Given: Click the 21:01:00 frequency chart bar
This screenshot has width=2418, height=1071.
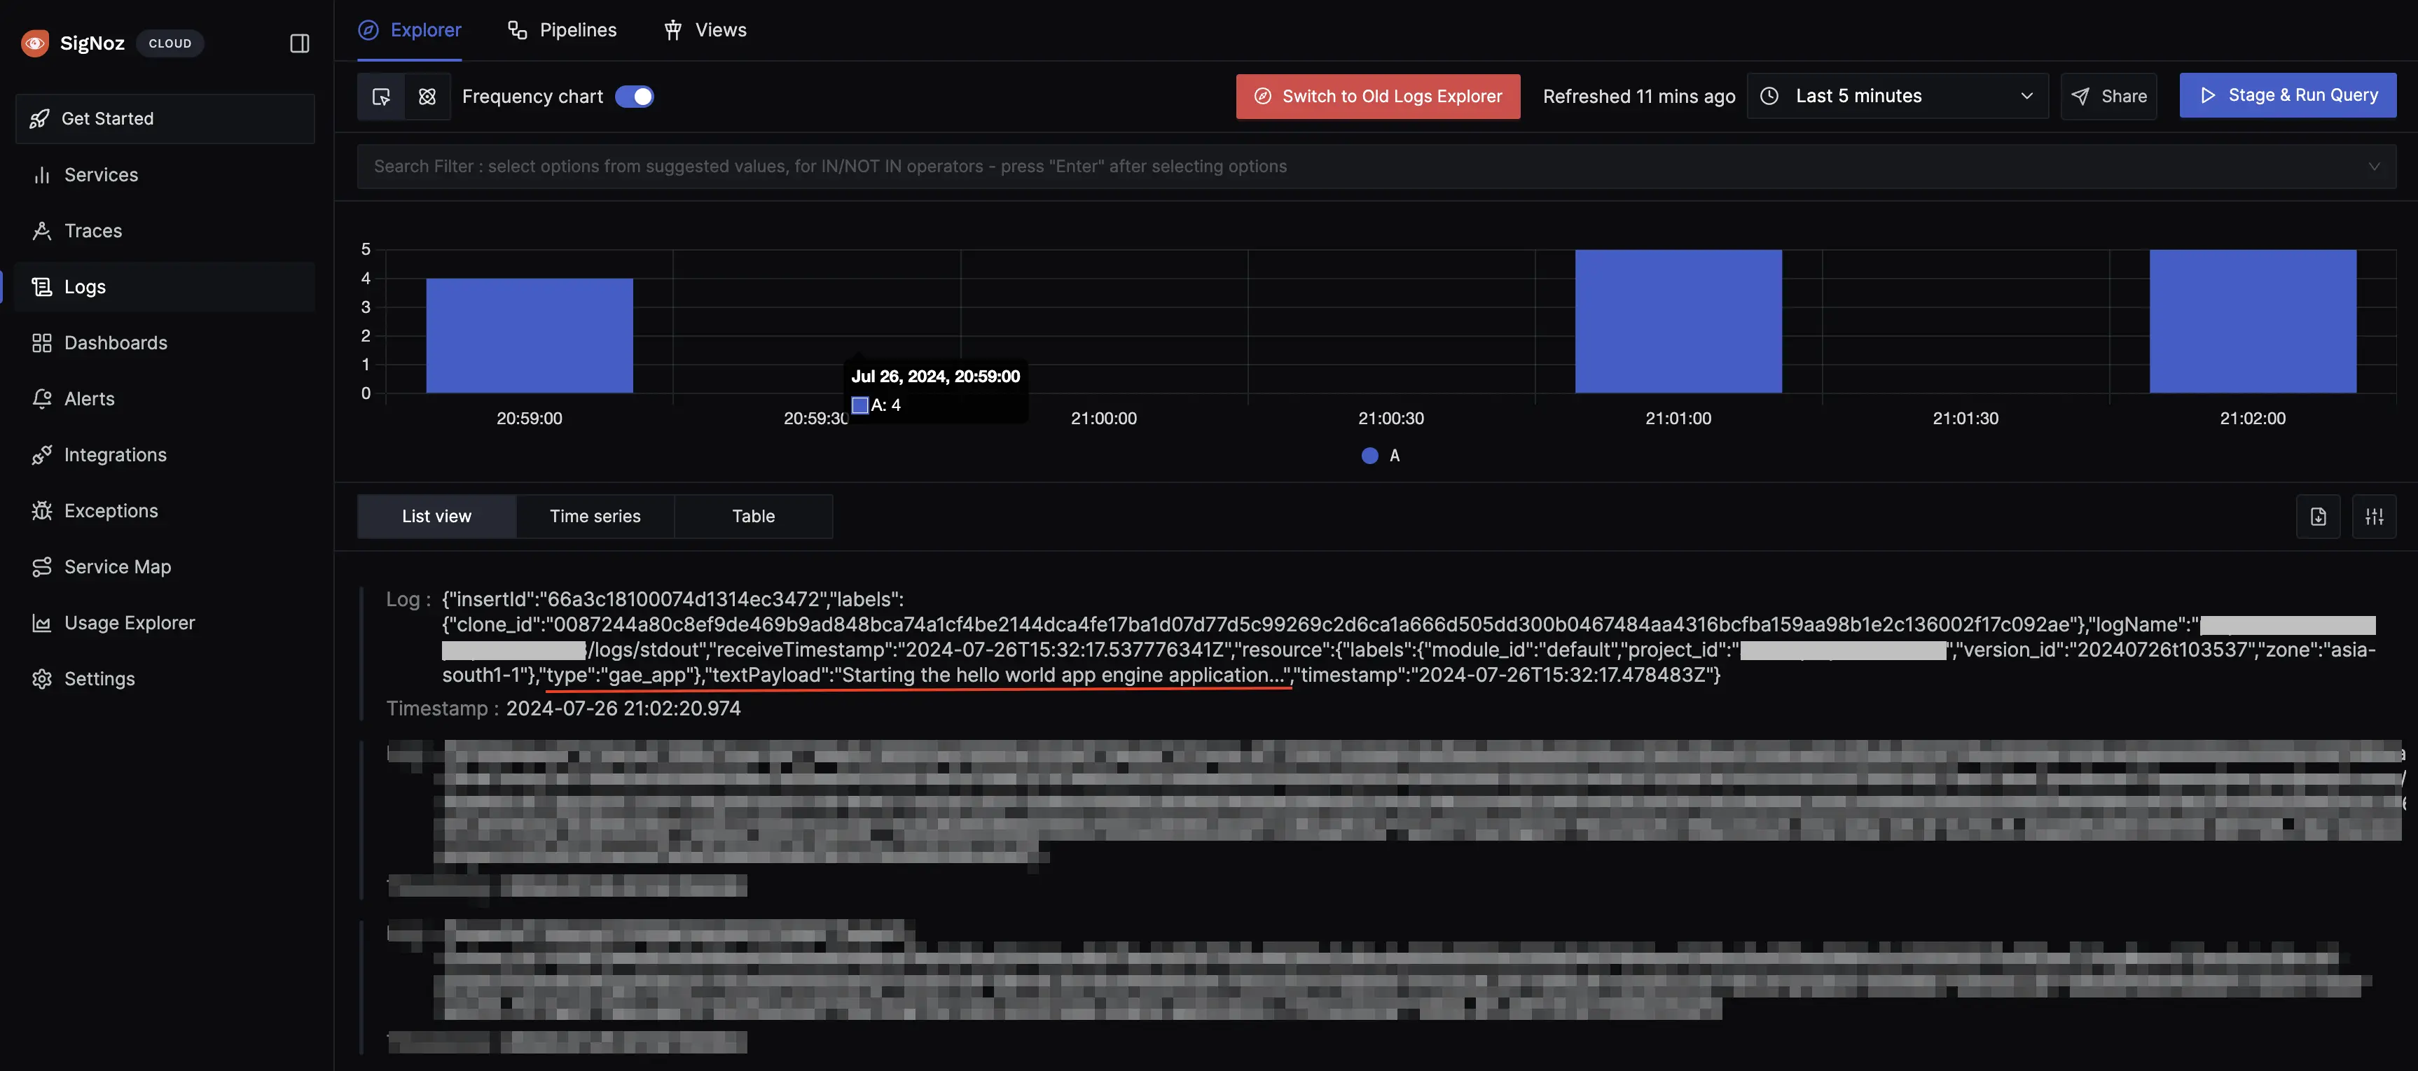Looking at the screenshot, I should tap(1678, 321).
